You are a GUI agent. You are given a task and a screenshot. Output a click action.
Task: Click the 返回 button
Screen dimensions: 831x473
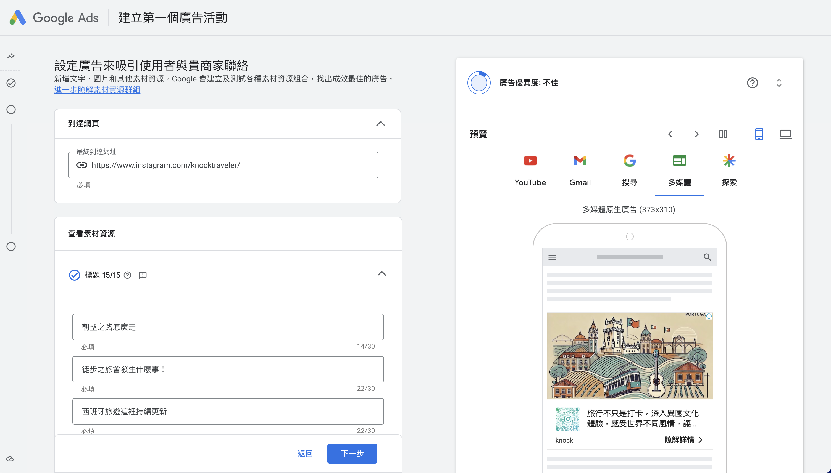coord(305,453)
